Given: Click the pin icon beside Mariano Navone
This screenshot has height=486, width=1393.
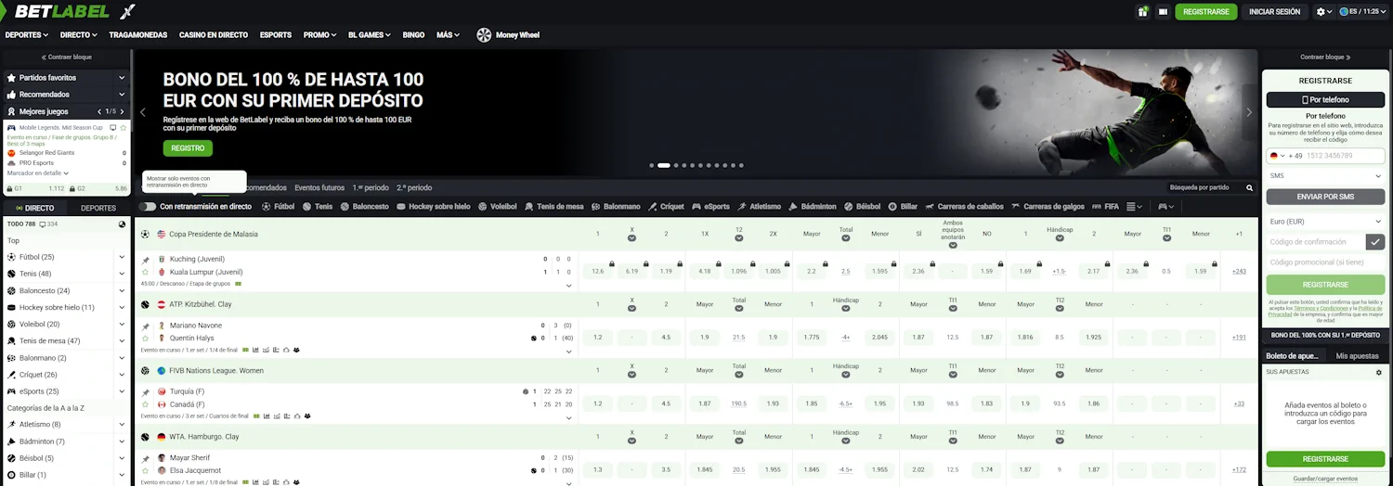Looking at the screenshot, I should coord(145,326).
